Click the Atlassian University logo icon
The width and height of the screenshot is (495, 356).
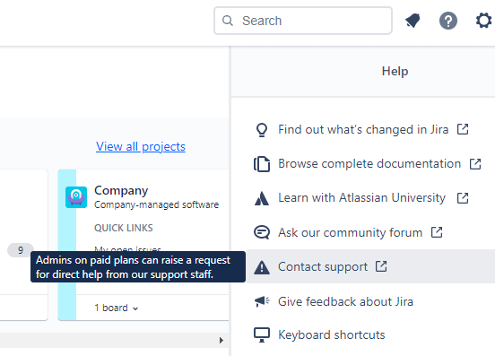(x=262, y=198)
